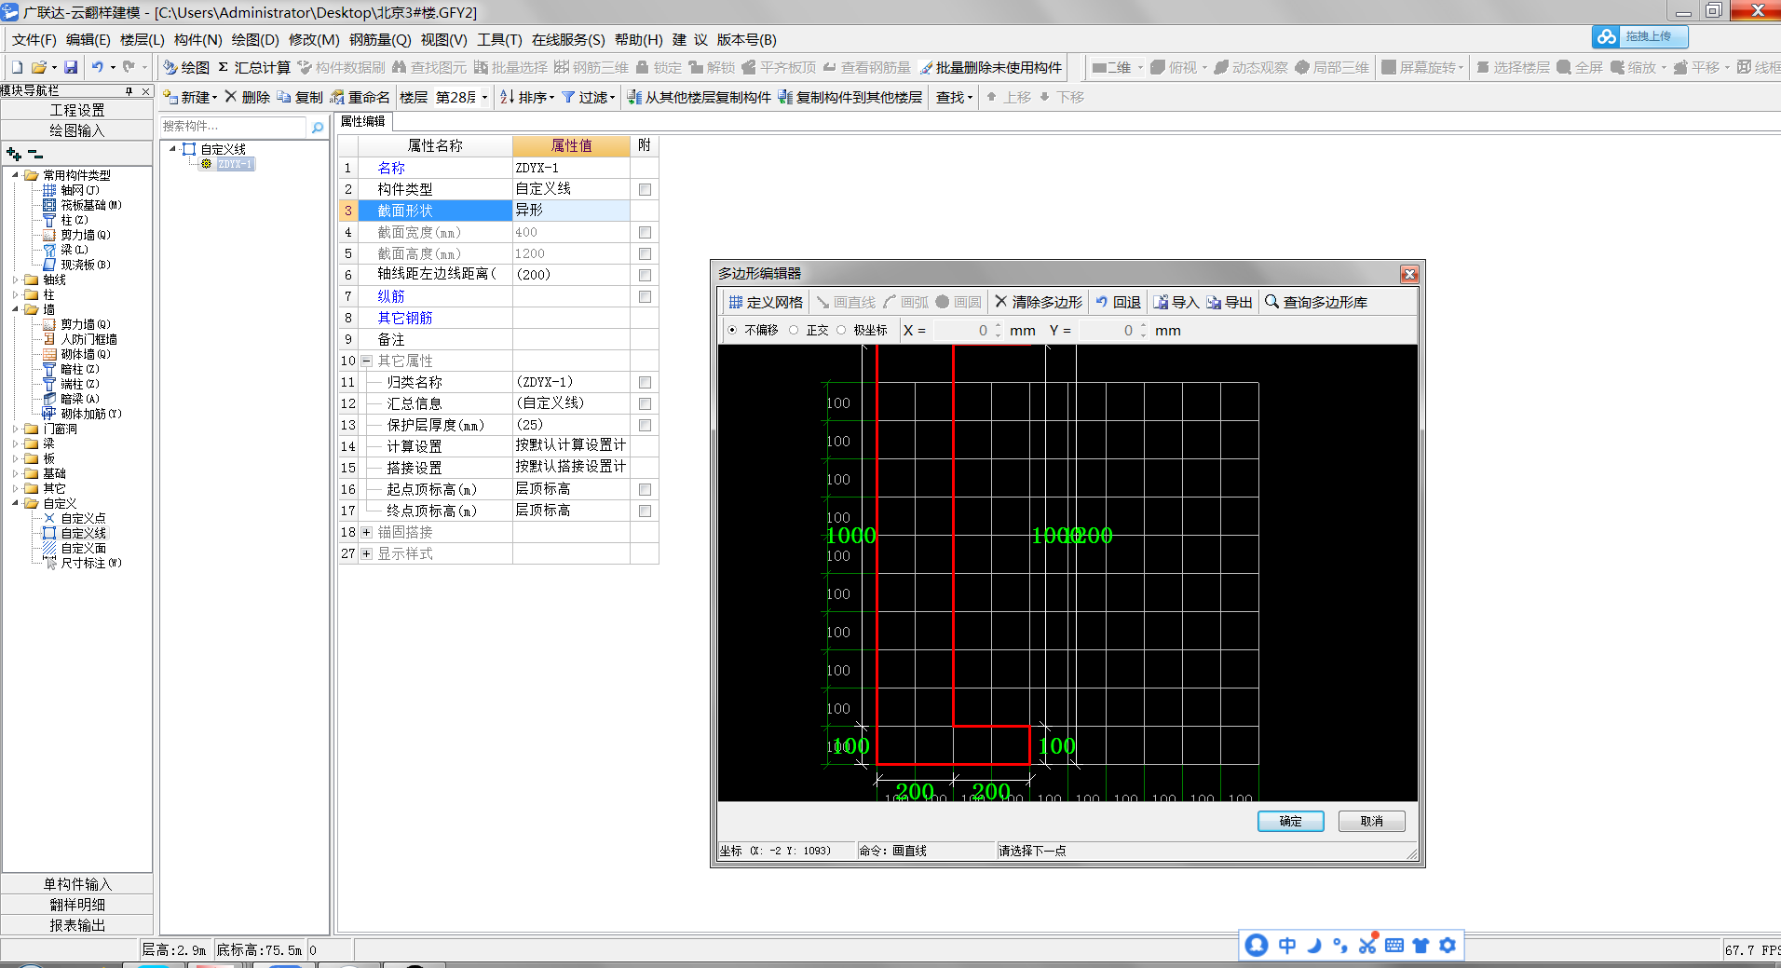Open the 工具(T) menu
The height and width of the screenshot is (968, 1781).
point(499,39)
